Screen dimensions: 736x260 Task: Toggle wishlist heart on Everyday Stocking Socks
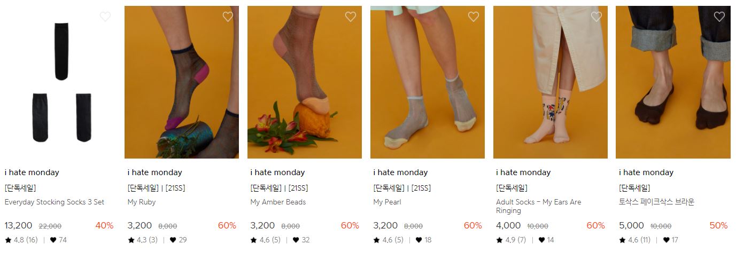point(105,17)
